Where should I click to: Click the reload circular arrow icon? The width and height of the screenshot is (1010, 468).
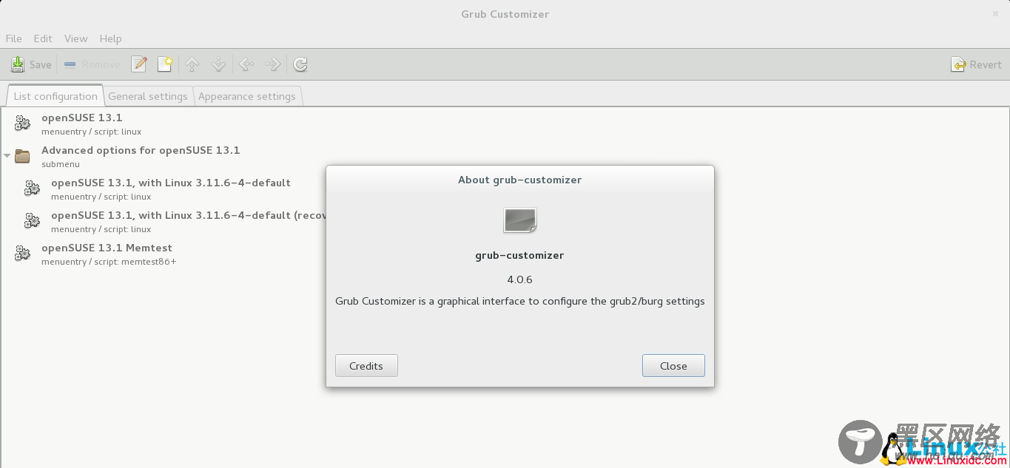[x=300, y=65]
